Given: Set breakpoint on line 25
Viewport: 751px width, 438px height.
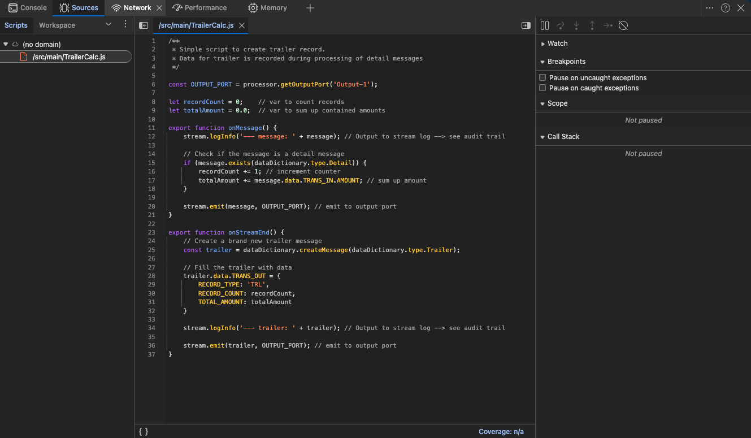Looking at the screenshot, I should pos(151,250).
